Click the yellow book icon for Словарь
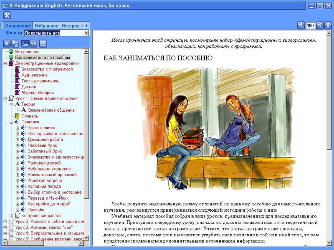 tap(17, 116)
